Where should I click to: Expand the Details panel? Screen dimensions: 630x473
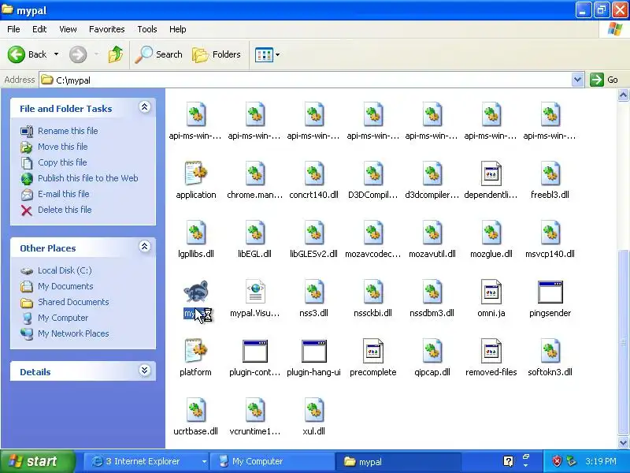pos(145,371)
